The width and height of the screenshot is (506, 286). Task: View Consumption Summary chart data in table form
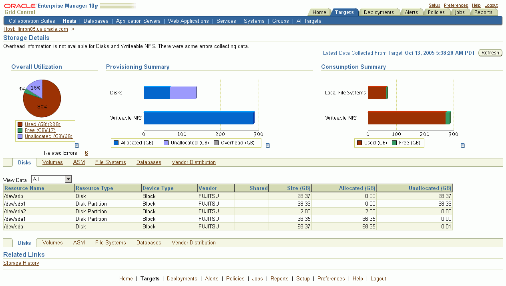pyautogui.click(x=463, y=145)
